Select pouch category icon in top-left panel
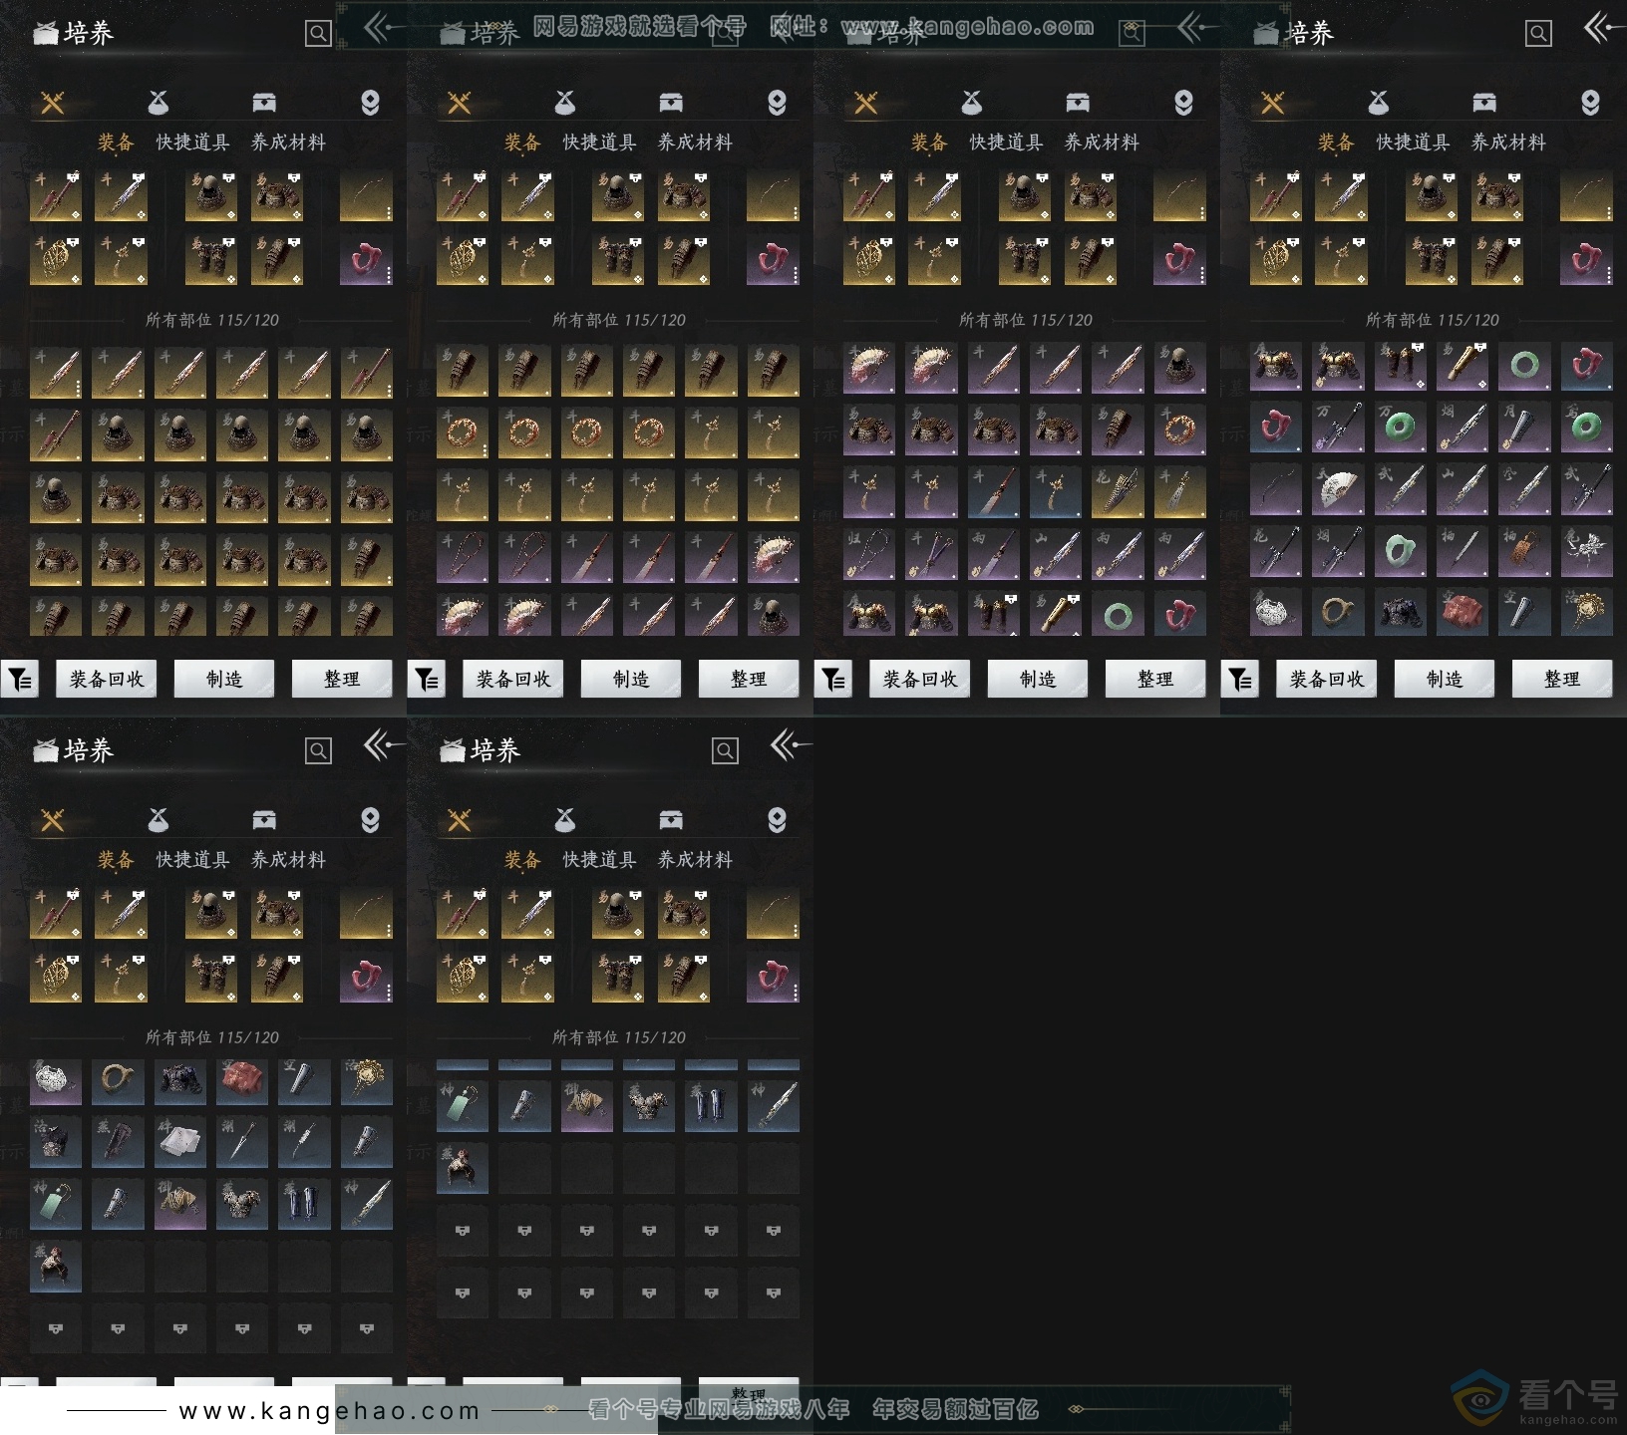1627x1435 pixels. 158,103
